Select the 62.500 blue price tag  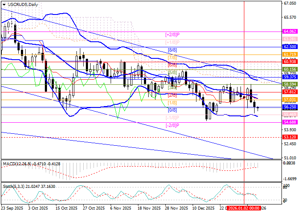pyautogui.click(x=290, y=46)
